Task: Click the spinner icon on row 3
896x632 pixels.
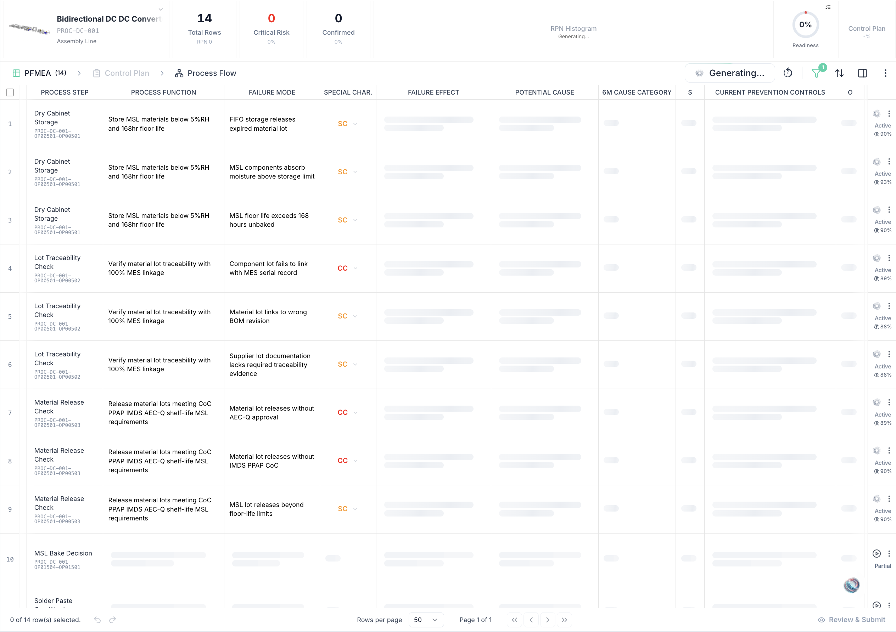Action: coord(877,210)
